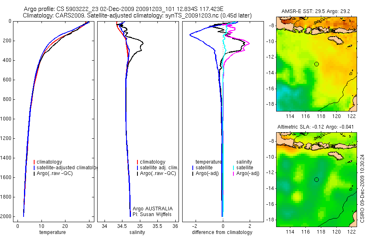Click depth axis tick 1200
This screenshot has height=236, width=366.
6,138
